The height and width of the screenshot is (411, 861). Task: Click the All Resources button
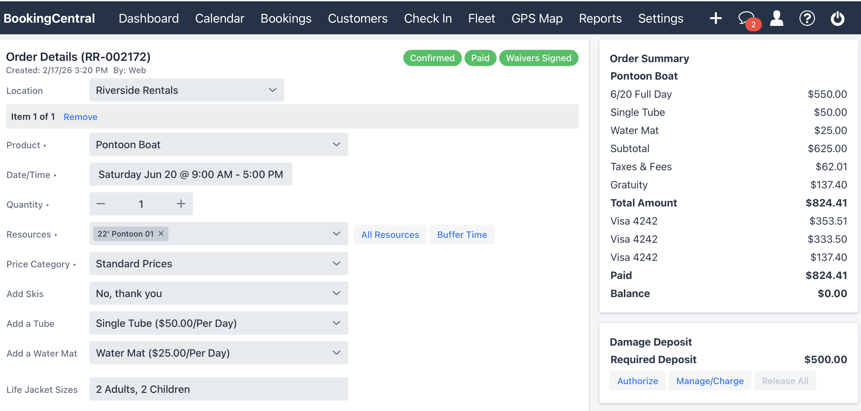390,234
